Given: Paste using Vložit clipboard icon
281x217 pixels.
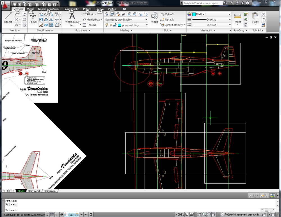Looking at the screenshot, I should pos(255,18).
